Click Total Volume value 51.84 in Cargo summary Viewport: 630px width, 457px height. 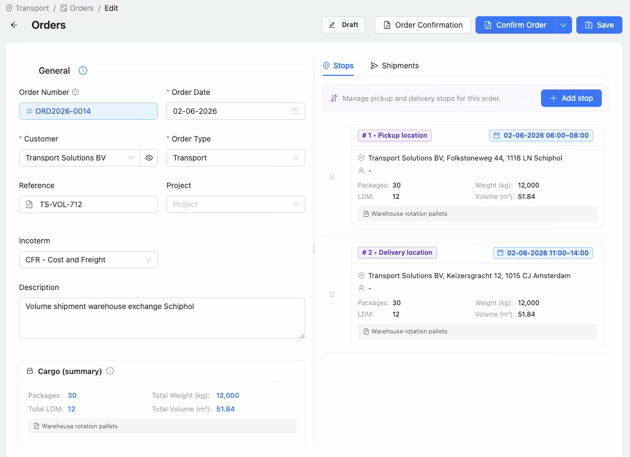point(226,409)
